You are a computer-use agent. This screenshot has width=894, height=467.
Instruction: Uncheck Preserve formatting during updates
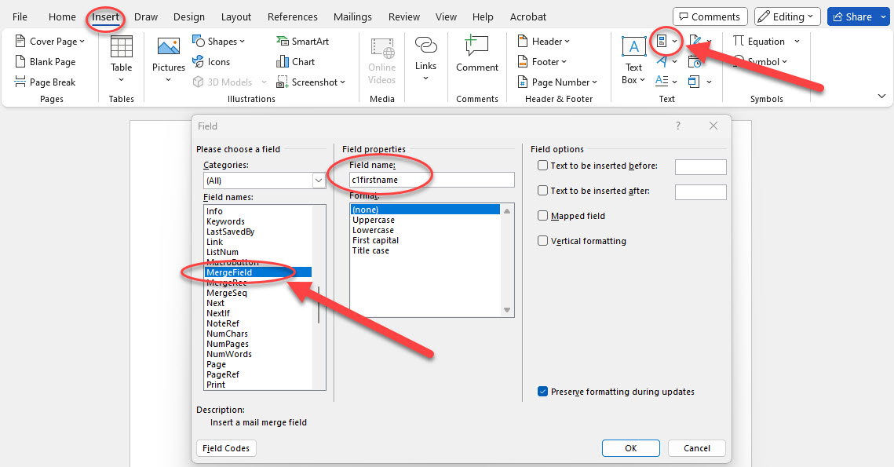[x=543, y=391]
